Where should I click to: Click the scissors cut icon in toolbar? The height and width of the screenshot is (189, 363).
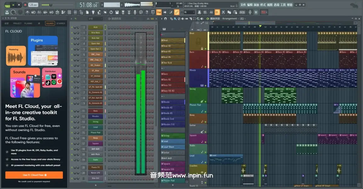click(223, 12)
